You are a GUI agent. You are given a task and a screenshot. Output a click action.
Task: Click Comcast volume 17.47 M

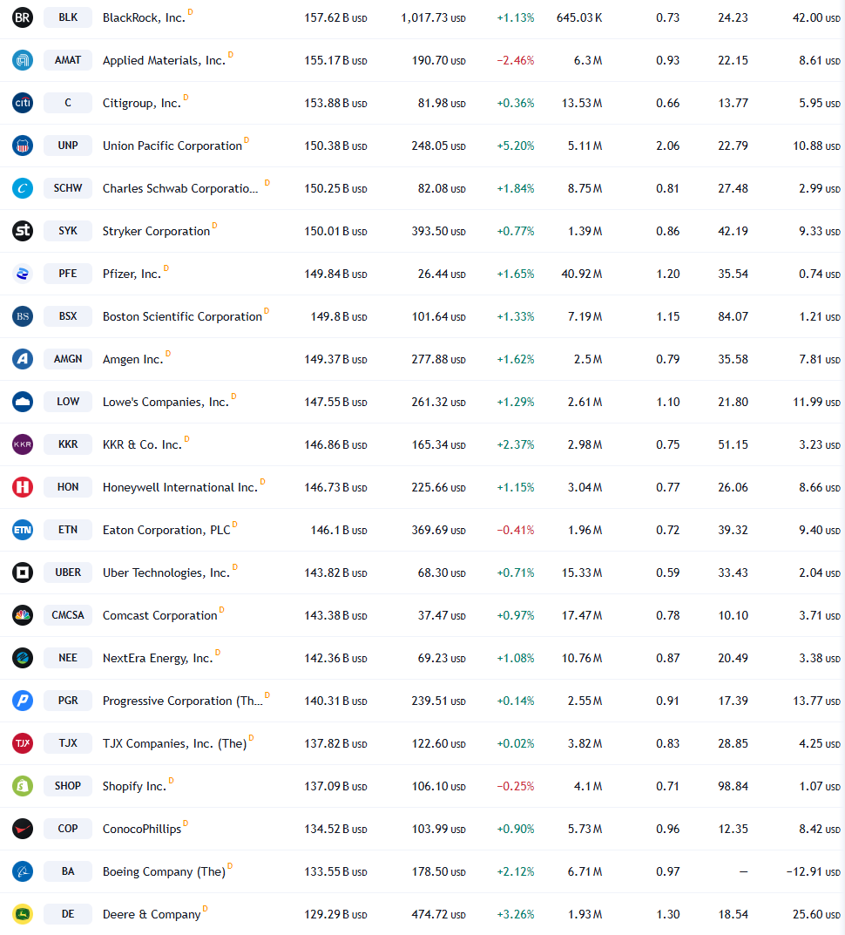(582, 615)
